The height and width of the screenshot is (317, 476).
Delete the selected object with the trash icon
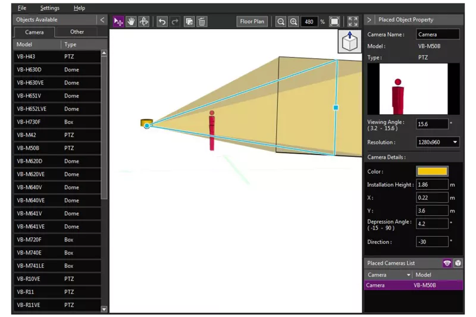202,21
